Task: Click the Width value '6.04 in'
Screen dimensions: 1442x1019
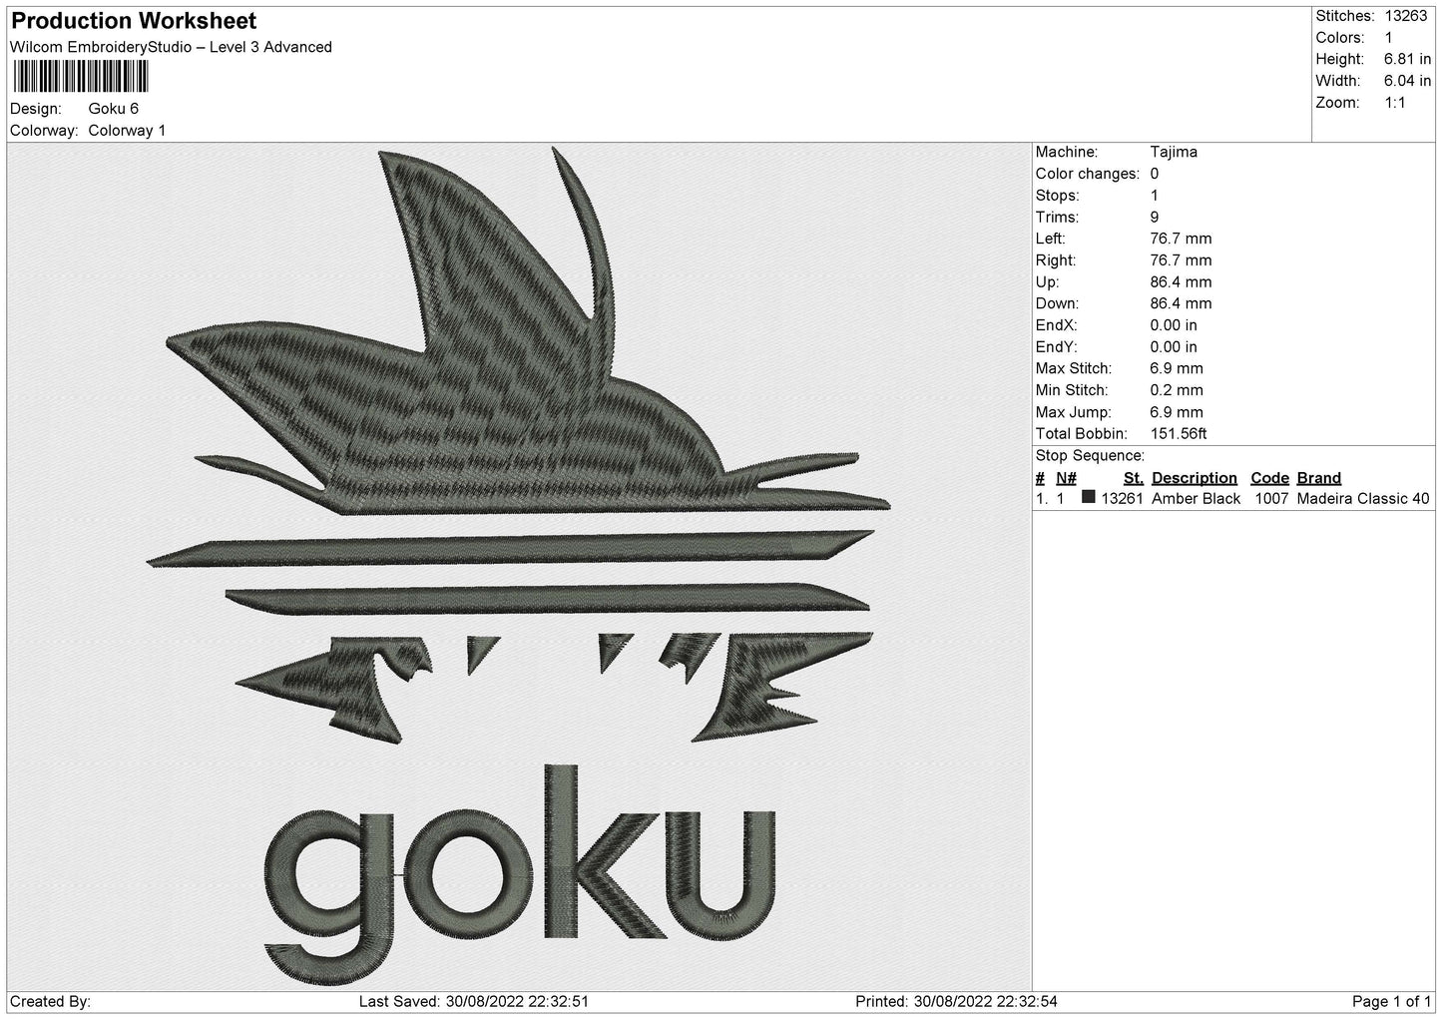Action: point(1407,81)
